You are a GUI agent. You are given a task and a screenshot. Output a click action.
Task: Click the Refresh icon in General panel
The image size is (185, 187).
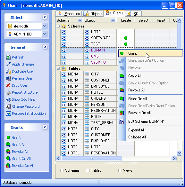(x=8, y=57)
